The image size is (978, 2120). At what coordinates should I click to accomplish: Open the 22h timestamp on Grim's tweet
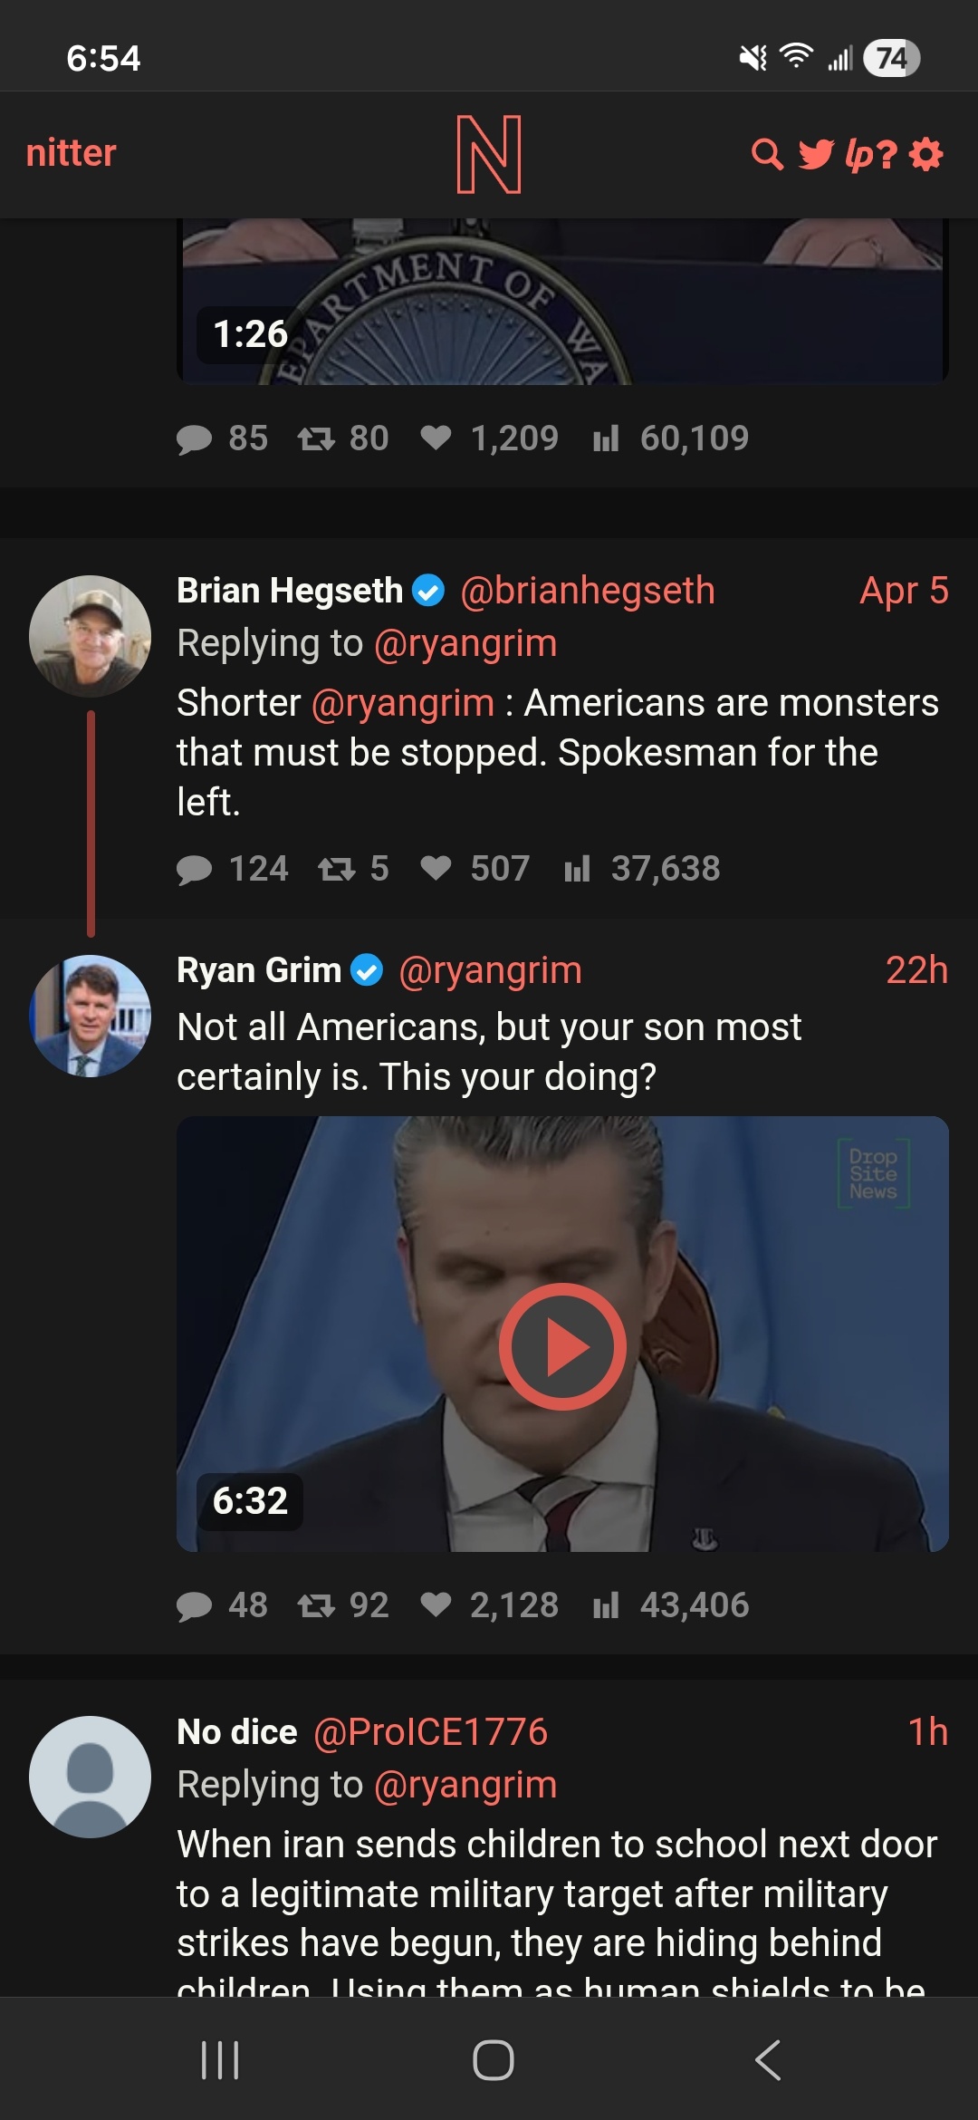(916, 970)
